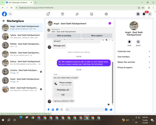156x125 pixels.
Task: Open the notifications bell with 20+ badge
Action: coord(144,14)
